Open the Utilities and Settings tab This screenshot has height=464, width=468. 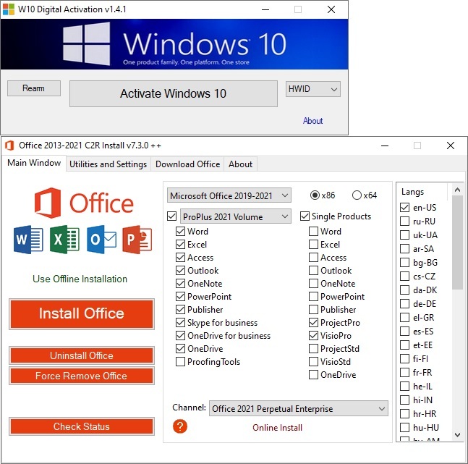108,164
